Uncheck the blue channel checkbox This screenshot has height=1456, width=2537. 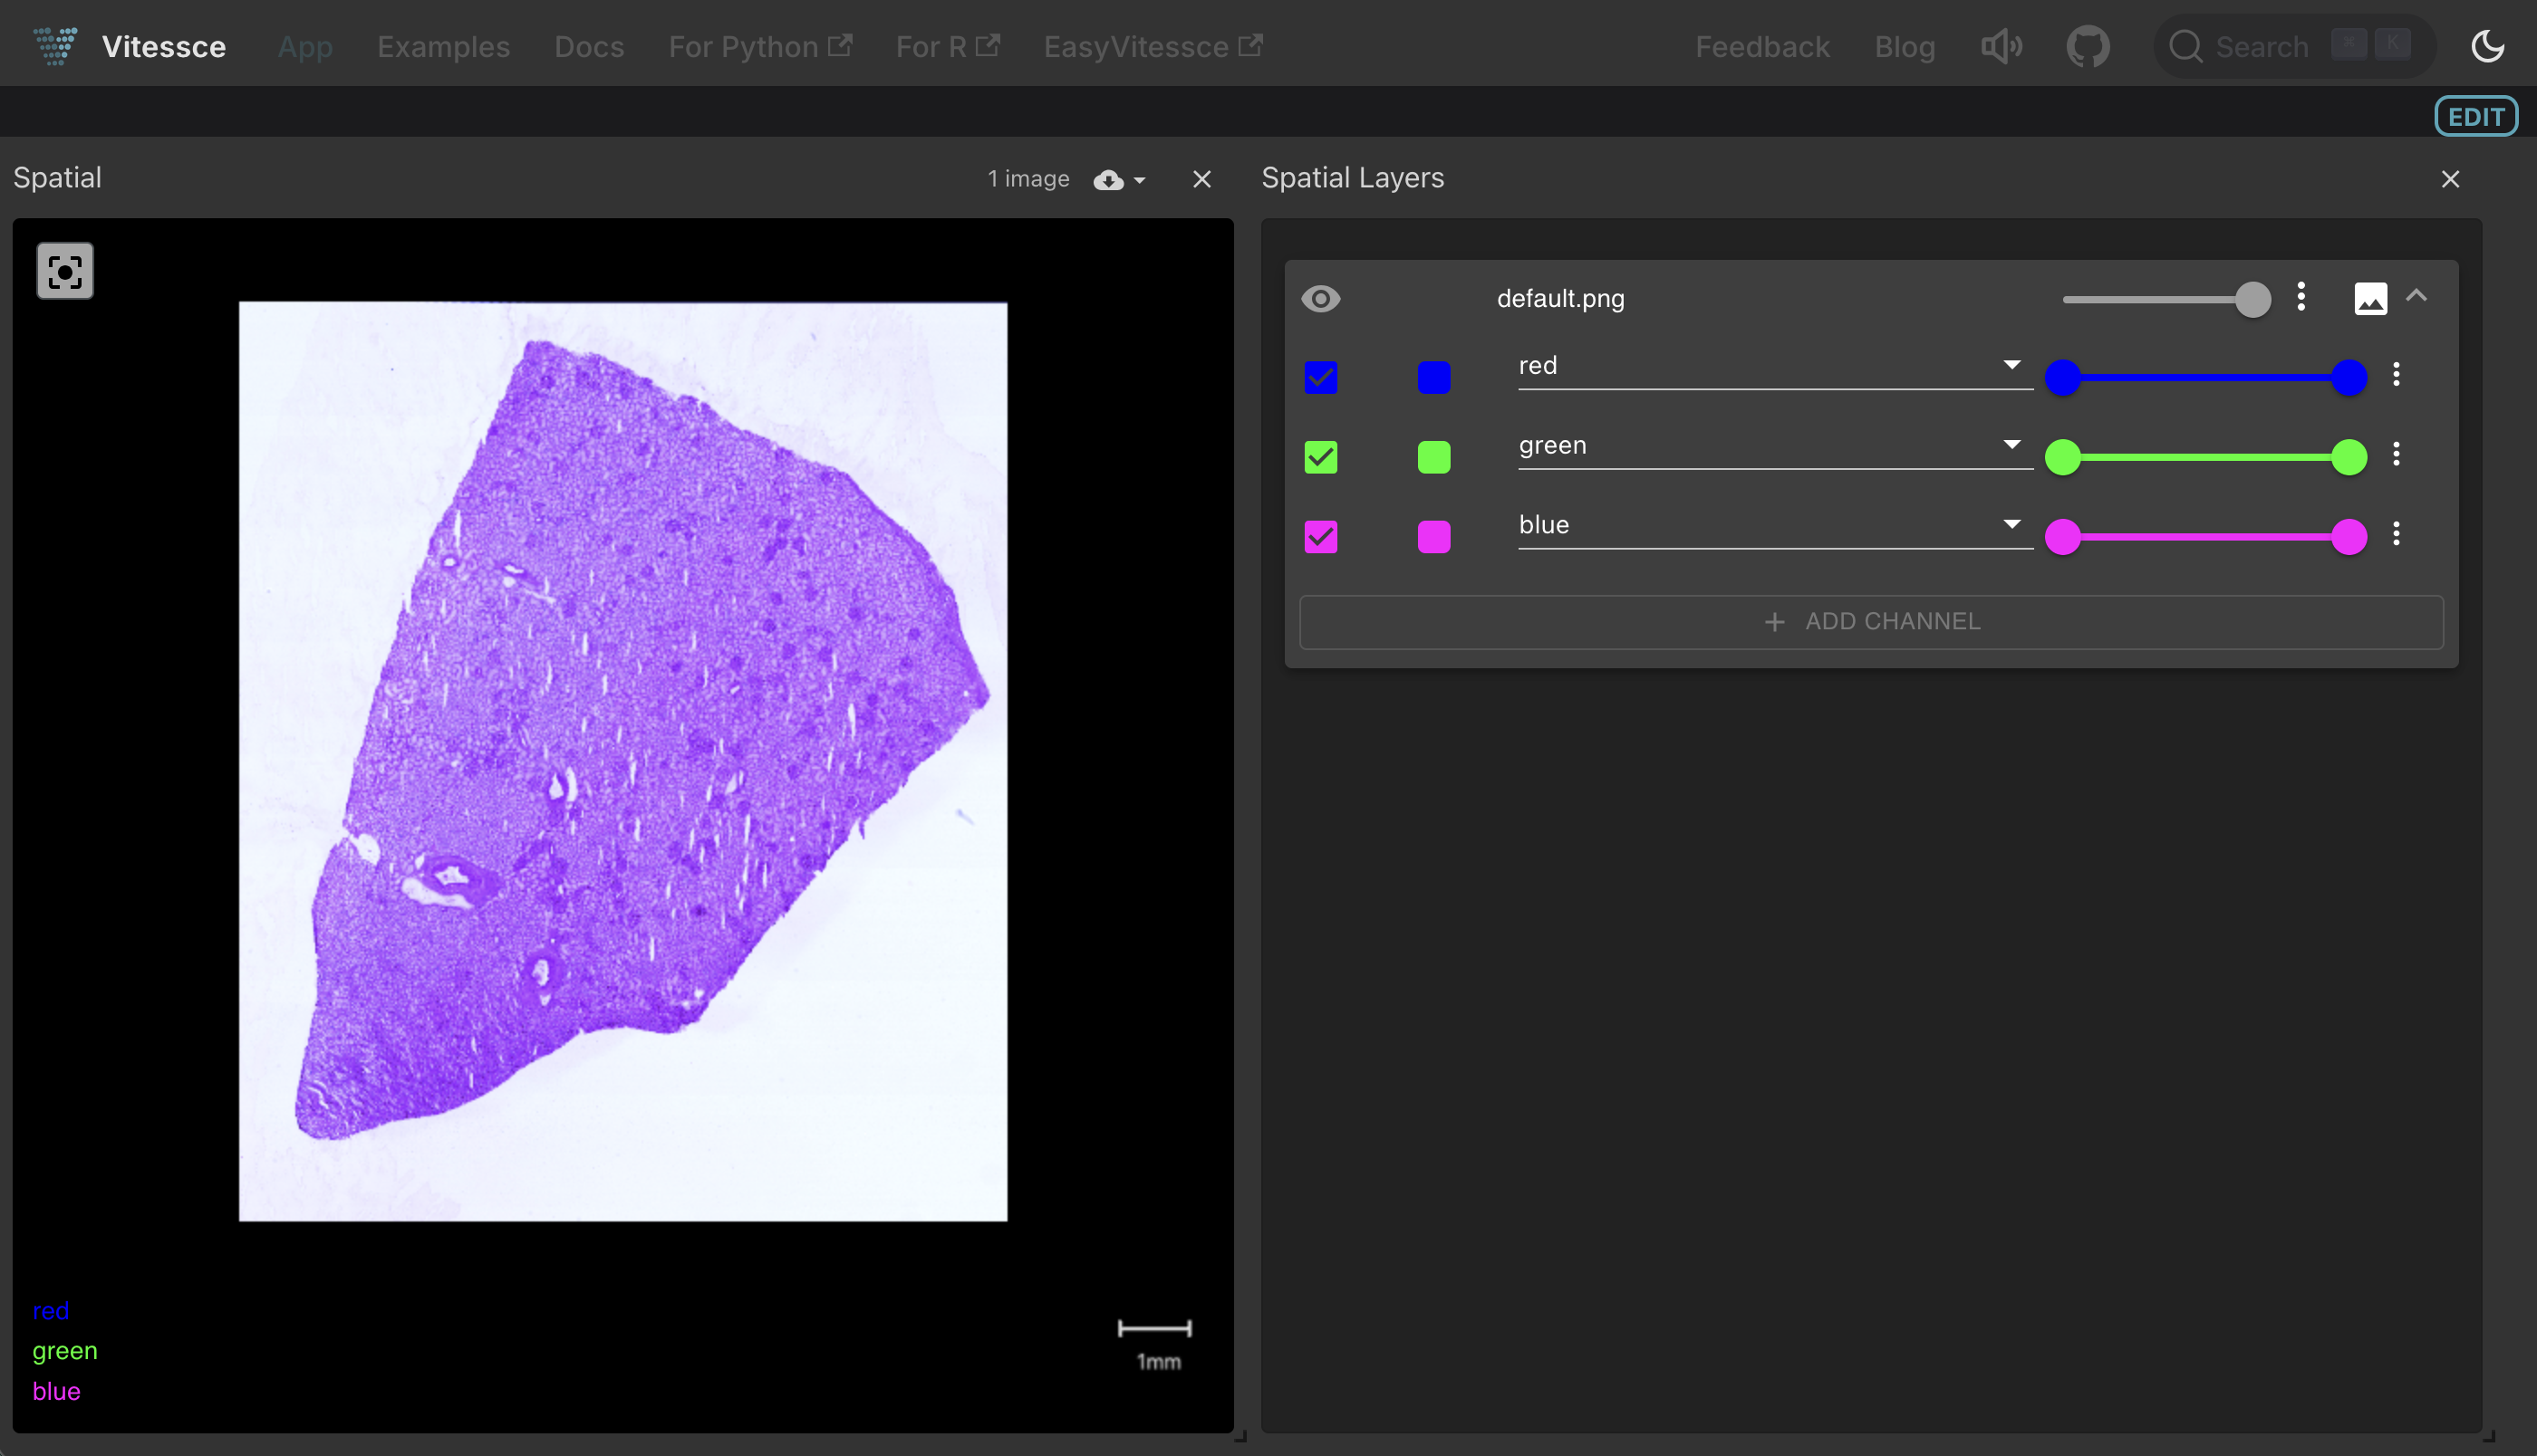tap(1320, 537)
